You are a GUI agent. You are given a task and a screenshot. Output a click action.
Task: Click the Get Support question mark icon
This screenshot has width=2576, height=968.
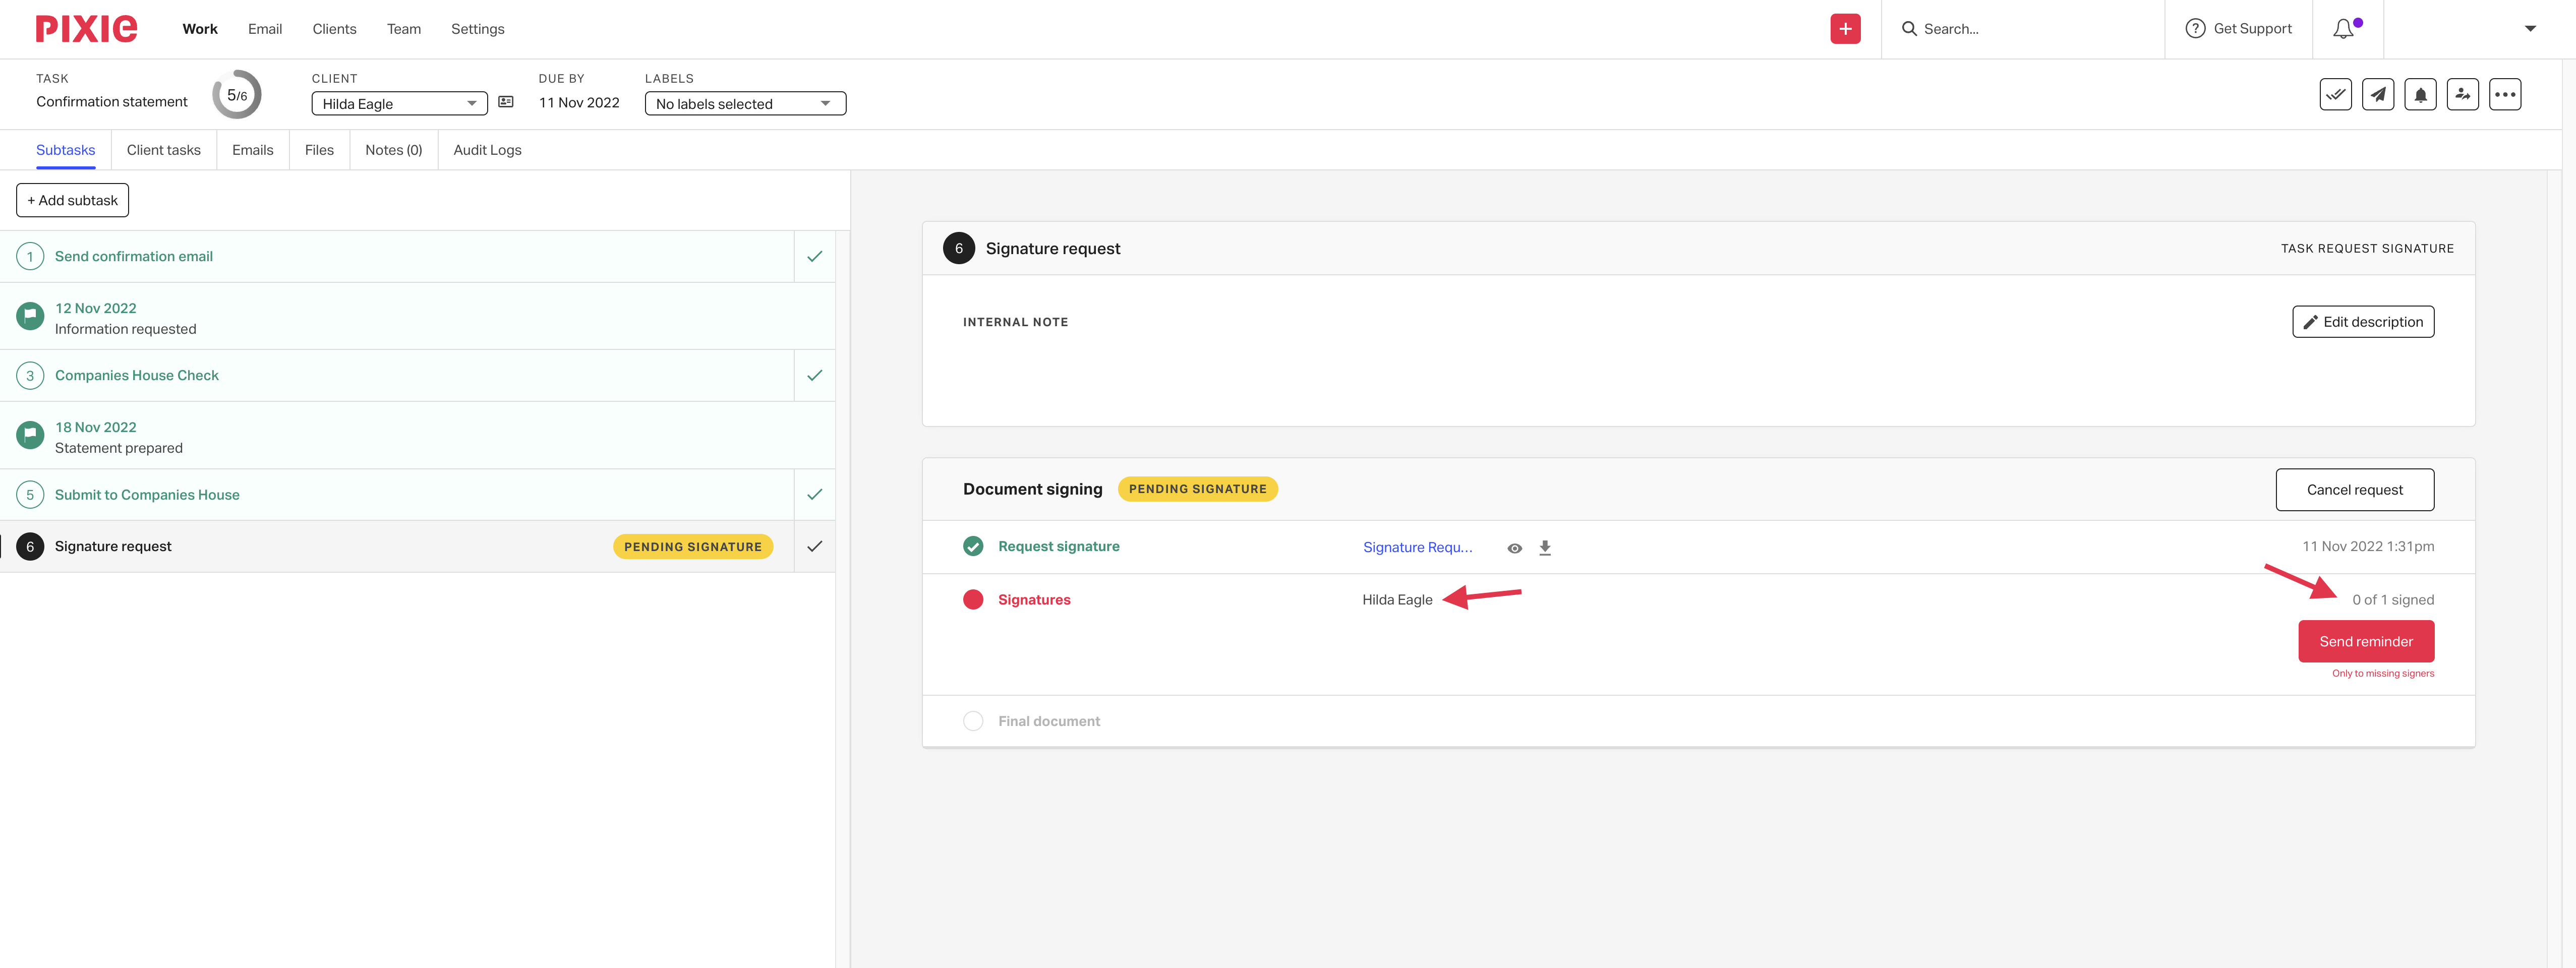pos(2195,29)
